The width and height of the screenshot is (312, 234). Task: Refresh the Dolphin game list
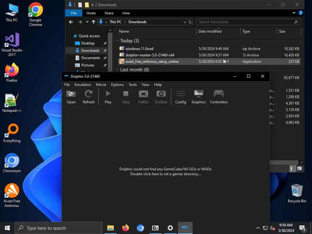89,97
